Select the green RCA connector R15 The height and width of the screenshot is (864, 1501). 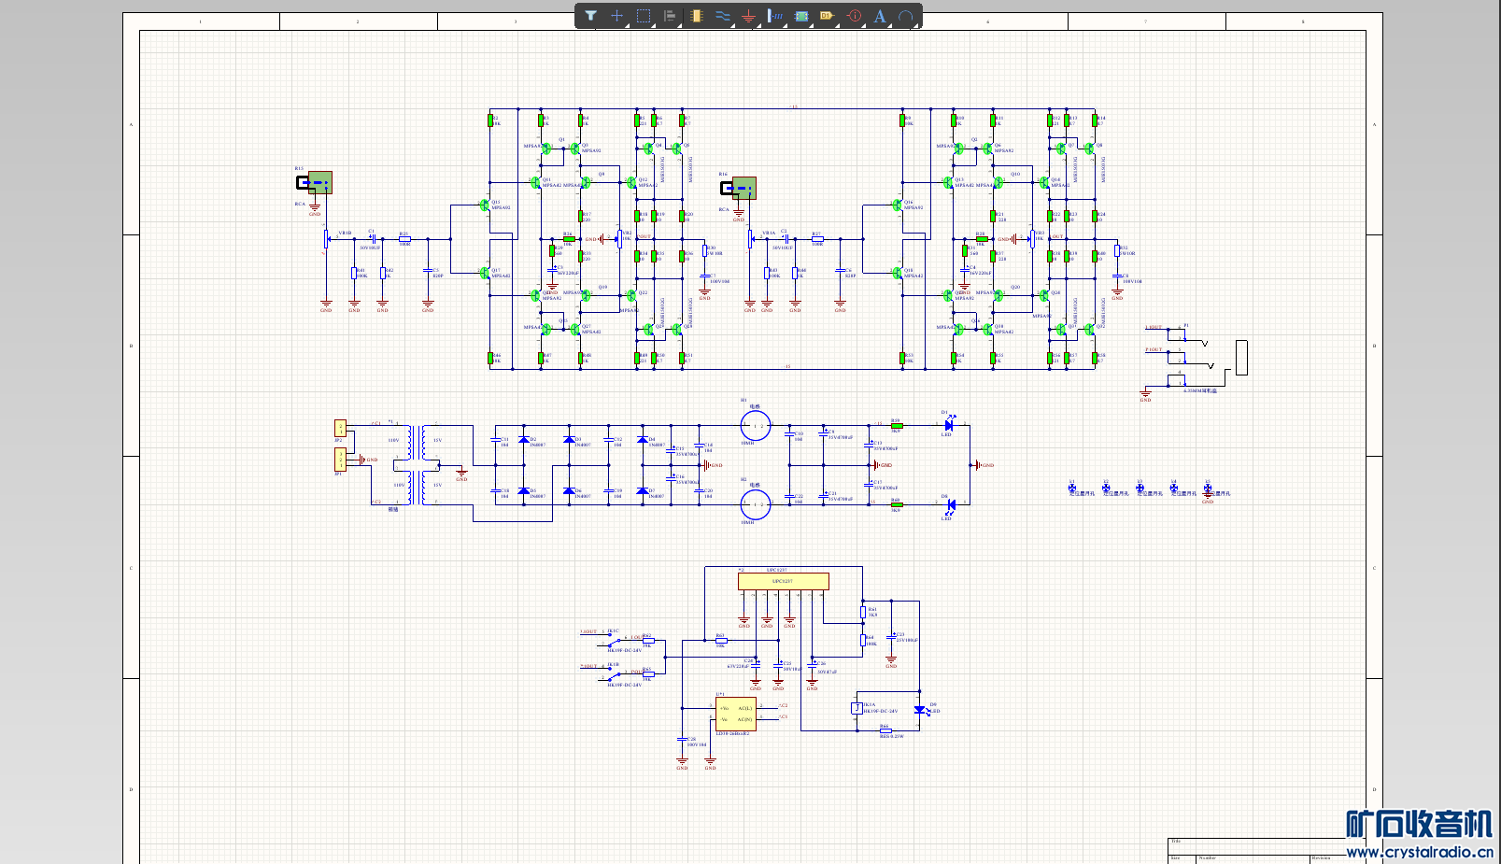point(319,182)
